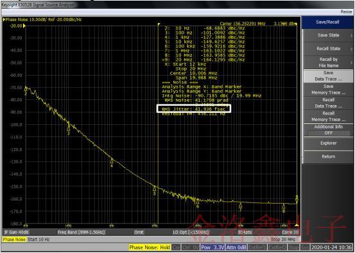Click the reference level arrow at -20.00
This screenshot has width=355, height=253.
click(24, 26)
